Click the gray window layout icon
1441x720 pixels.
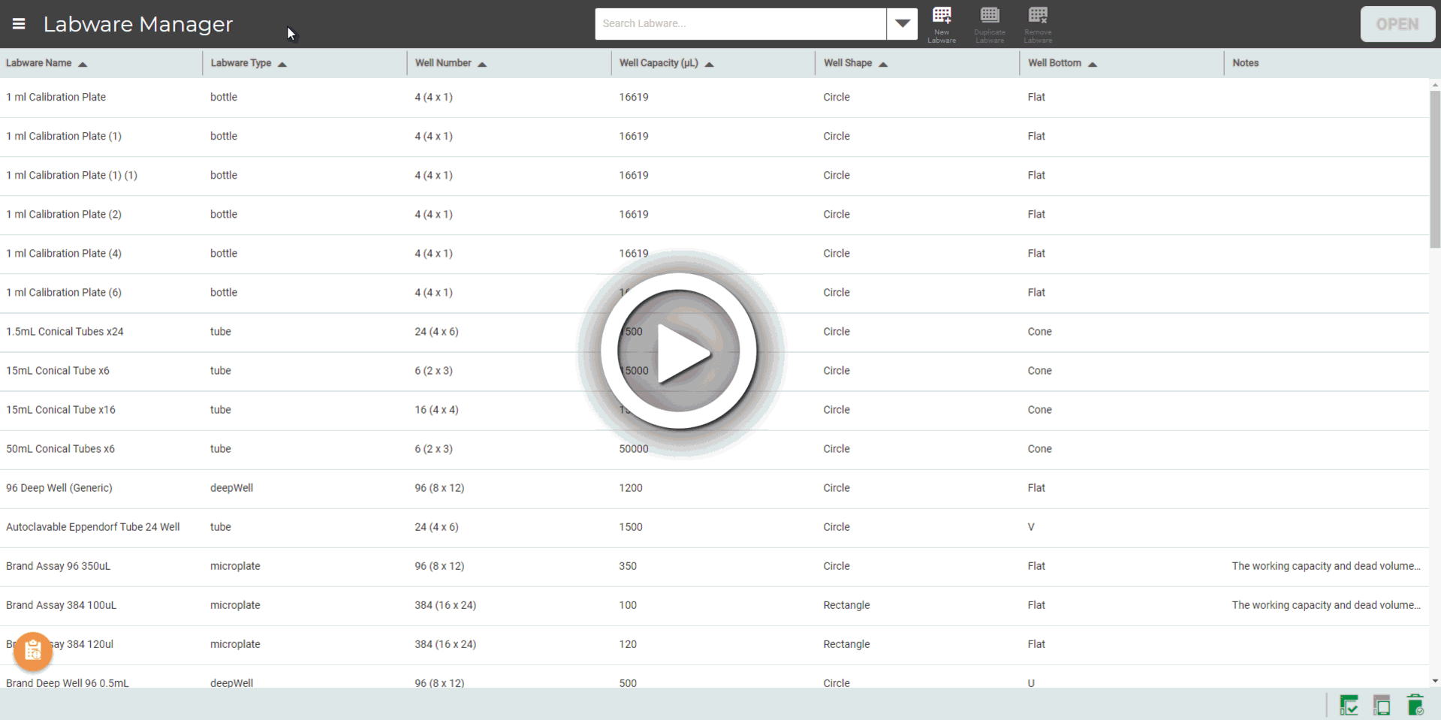pyautogui.click(x=1382, y=705)
